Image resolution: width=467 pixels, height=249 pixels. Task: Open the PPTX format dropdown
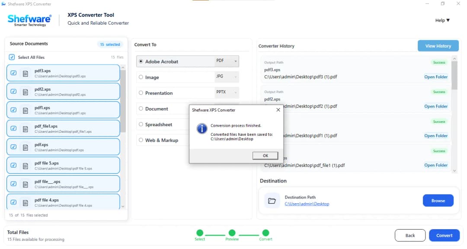pyautogui.click(x=226, y=93)
